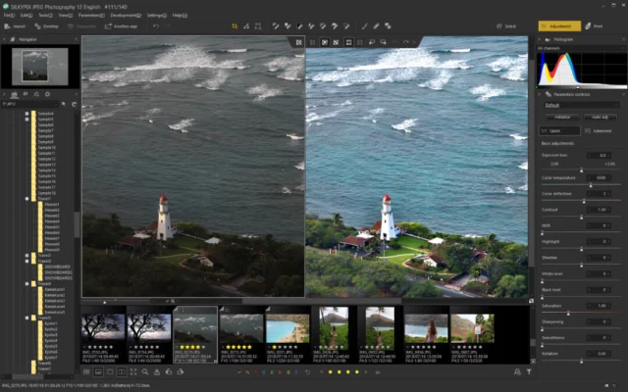Click the Color temperature slider handle
The height and width of the screenshot is (392, 628).
(x=591, y=185)
